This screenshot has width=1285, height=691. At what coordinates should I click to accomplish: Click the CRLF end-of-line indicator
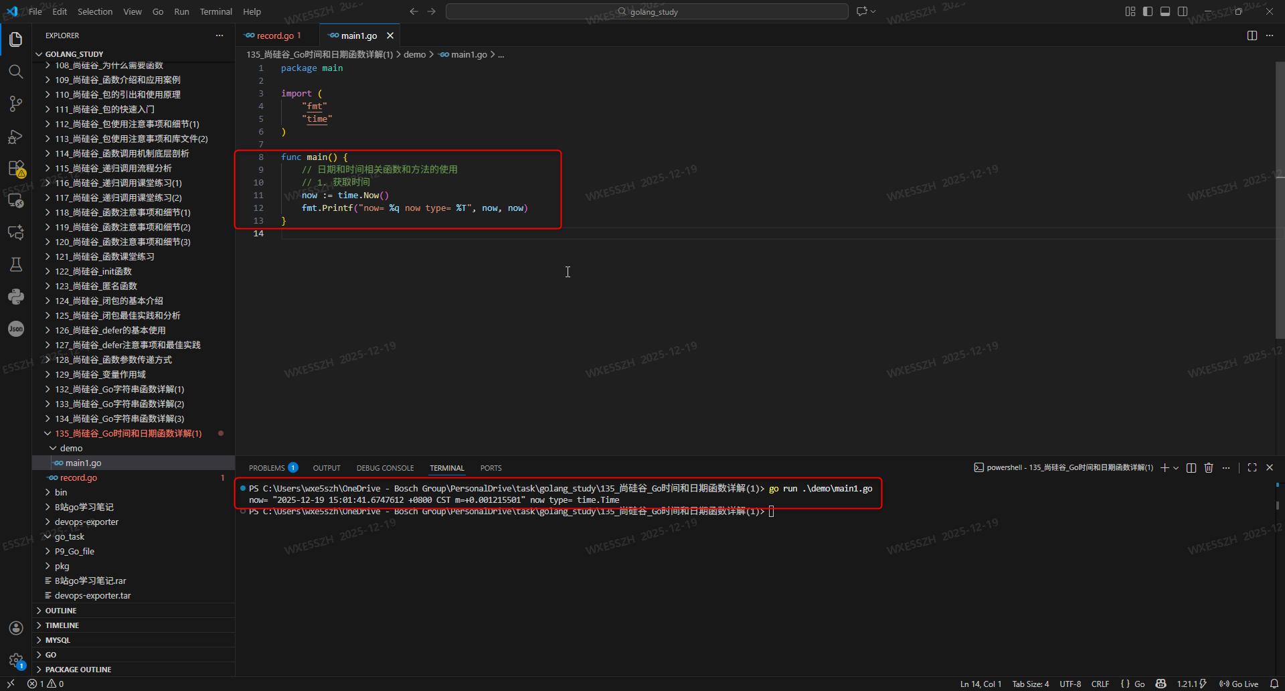coord(1100,684)
